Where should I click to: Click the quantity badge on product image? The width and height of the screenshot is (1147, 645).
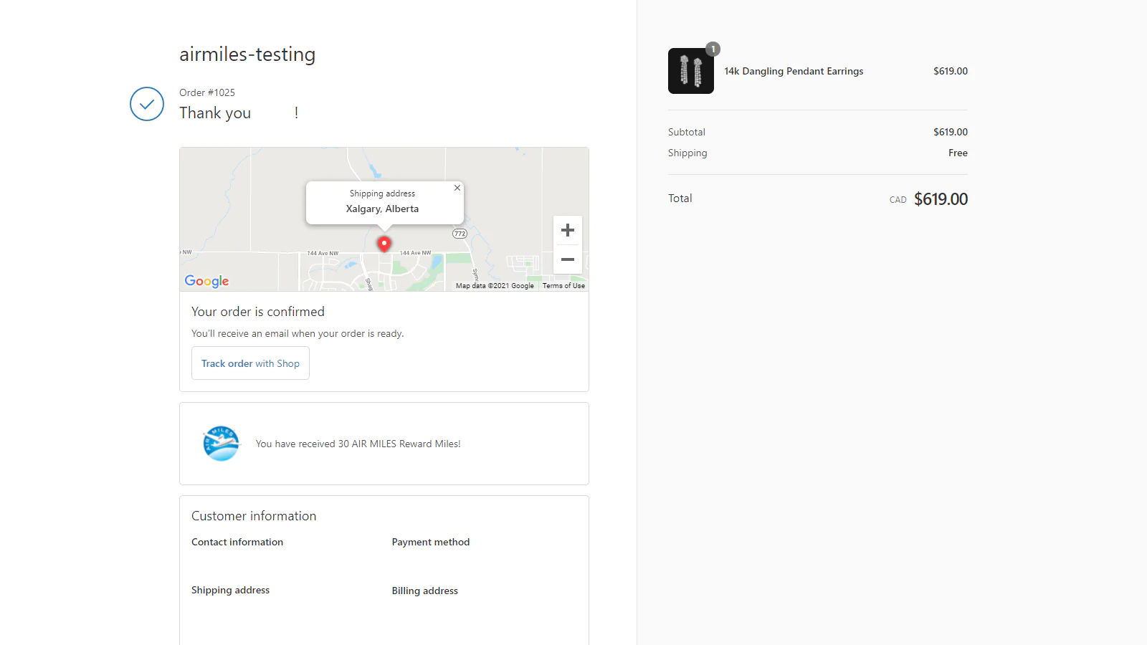tap(713, 49)
